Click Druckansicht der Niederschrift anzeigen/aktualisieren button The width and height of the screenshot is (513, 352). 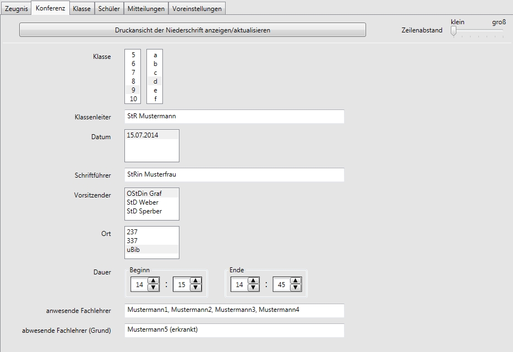pos(193,30)
